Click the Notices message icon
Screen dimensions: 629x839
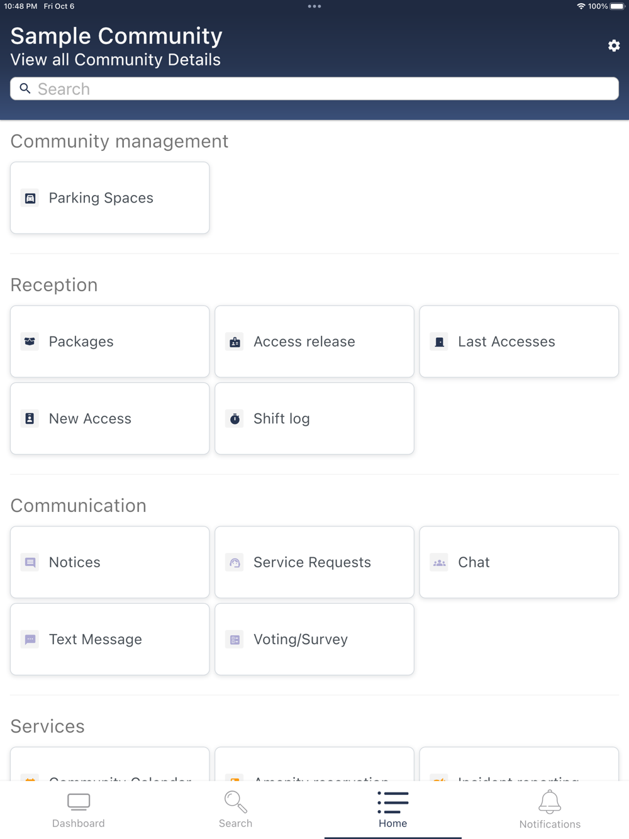pos(30,562)
